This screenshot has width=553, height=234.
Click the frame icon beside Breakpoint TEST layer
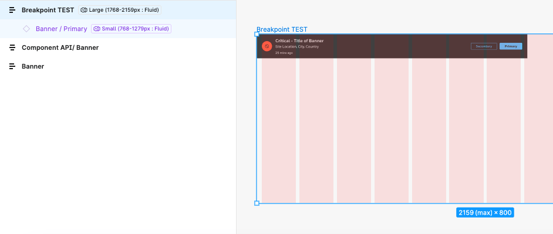click(12, 10)
